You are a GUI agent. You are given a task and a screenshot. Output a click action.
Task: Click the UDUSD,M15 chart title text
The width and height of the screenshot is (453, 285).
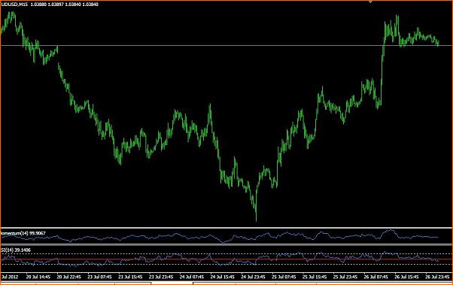click(14, 5)
